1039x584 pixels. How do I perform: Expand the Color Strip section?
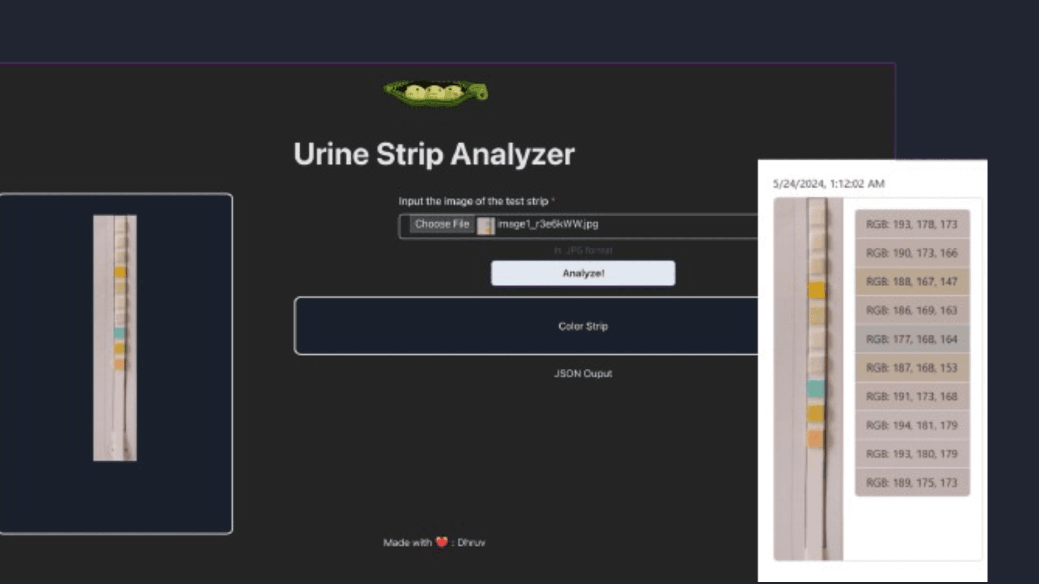pyautogui.click(x=582, y=326)
